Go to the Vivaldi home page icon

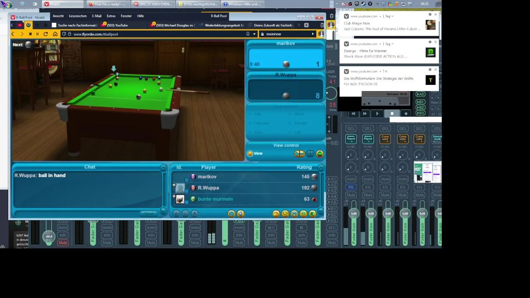coord(55,34)
